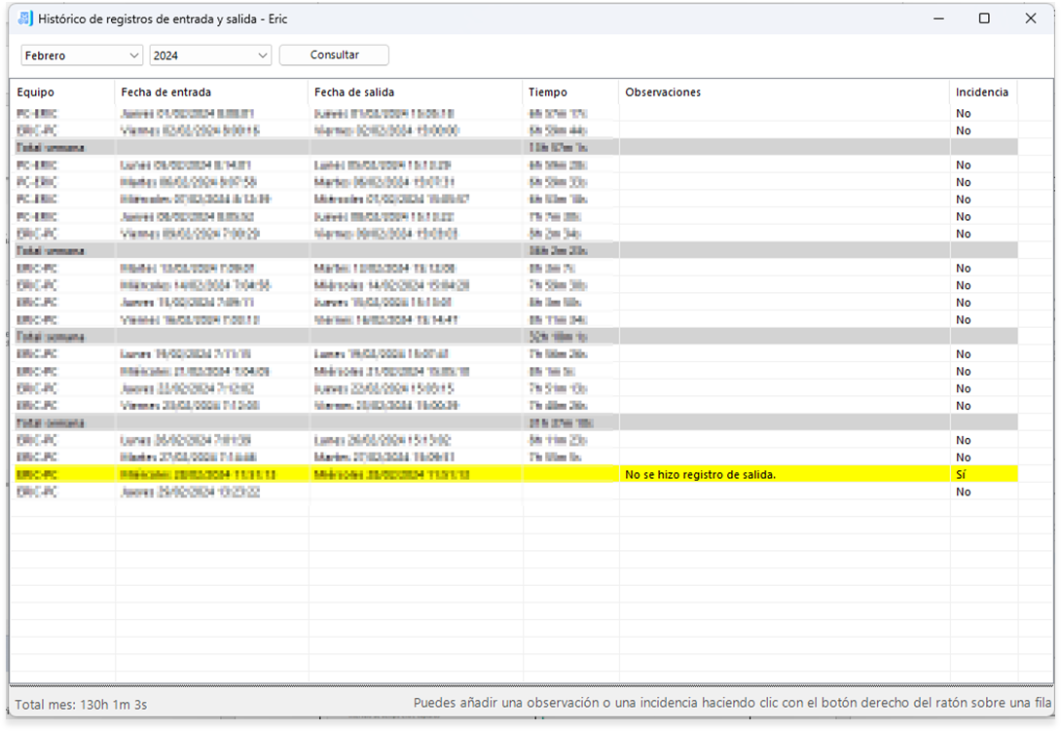Select the last row below highlighted entry
This screenshot has width=1061, height=731.
(516, 493)
